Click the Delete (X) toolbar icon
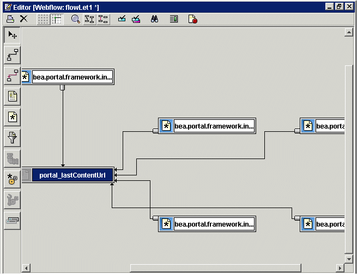The image size is (357, 274). pos(23,19)
